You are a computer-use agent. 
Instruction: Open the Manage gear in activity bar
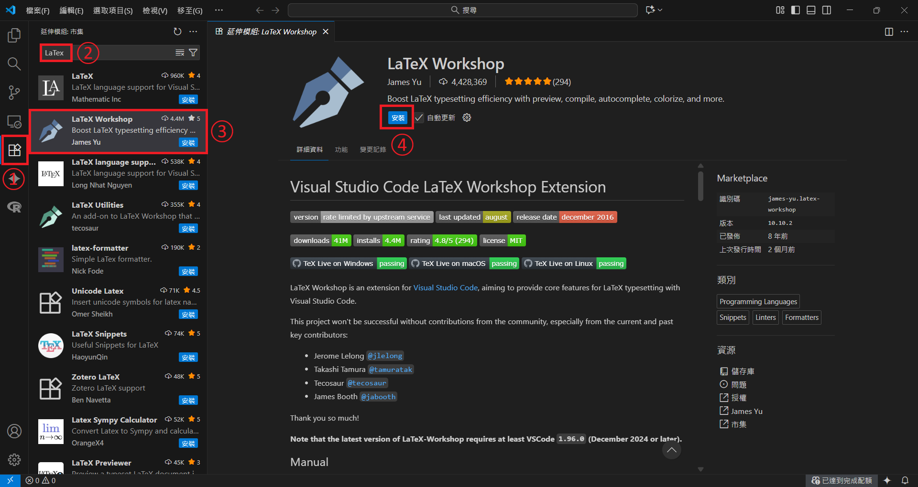pyautogui.click(x=14, y=460)
